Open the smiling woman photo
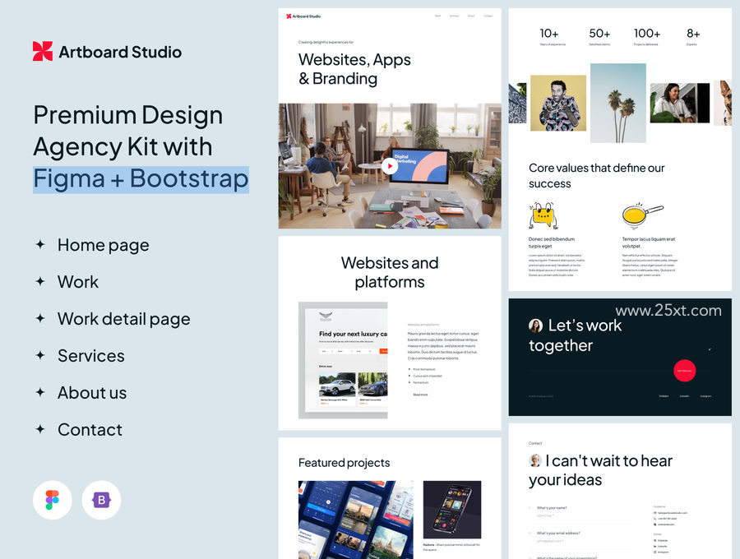Viewport: 740px width, 559px height. point(680,103)
